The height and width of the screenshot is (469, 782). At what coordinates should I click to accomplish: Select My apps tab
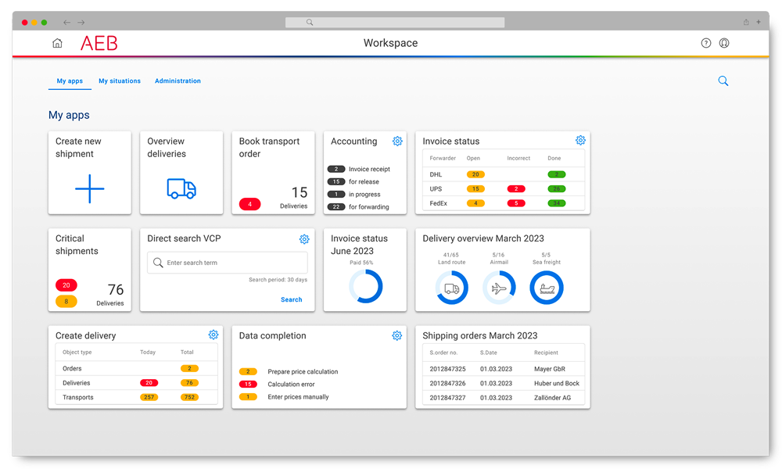70,81
